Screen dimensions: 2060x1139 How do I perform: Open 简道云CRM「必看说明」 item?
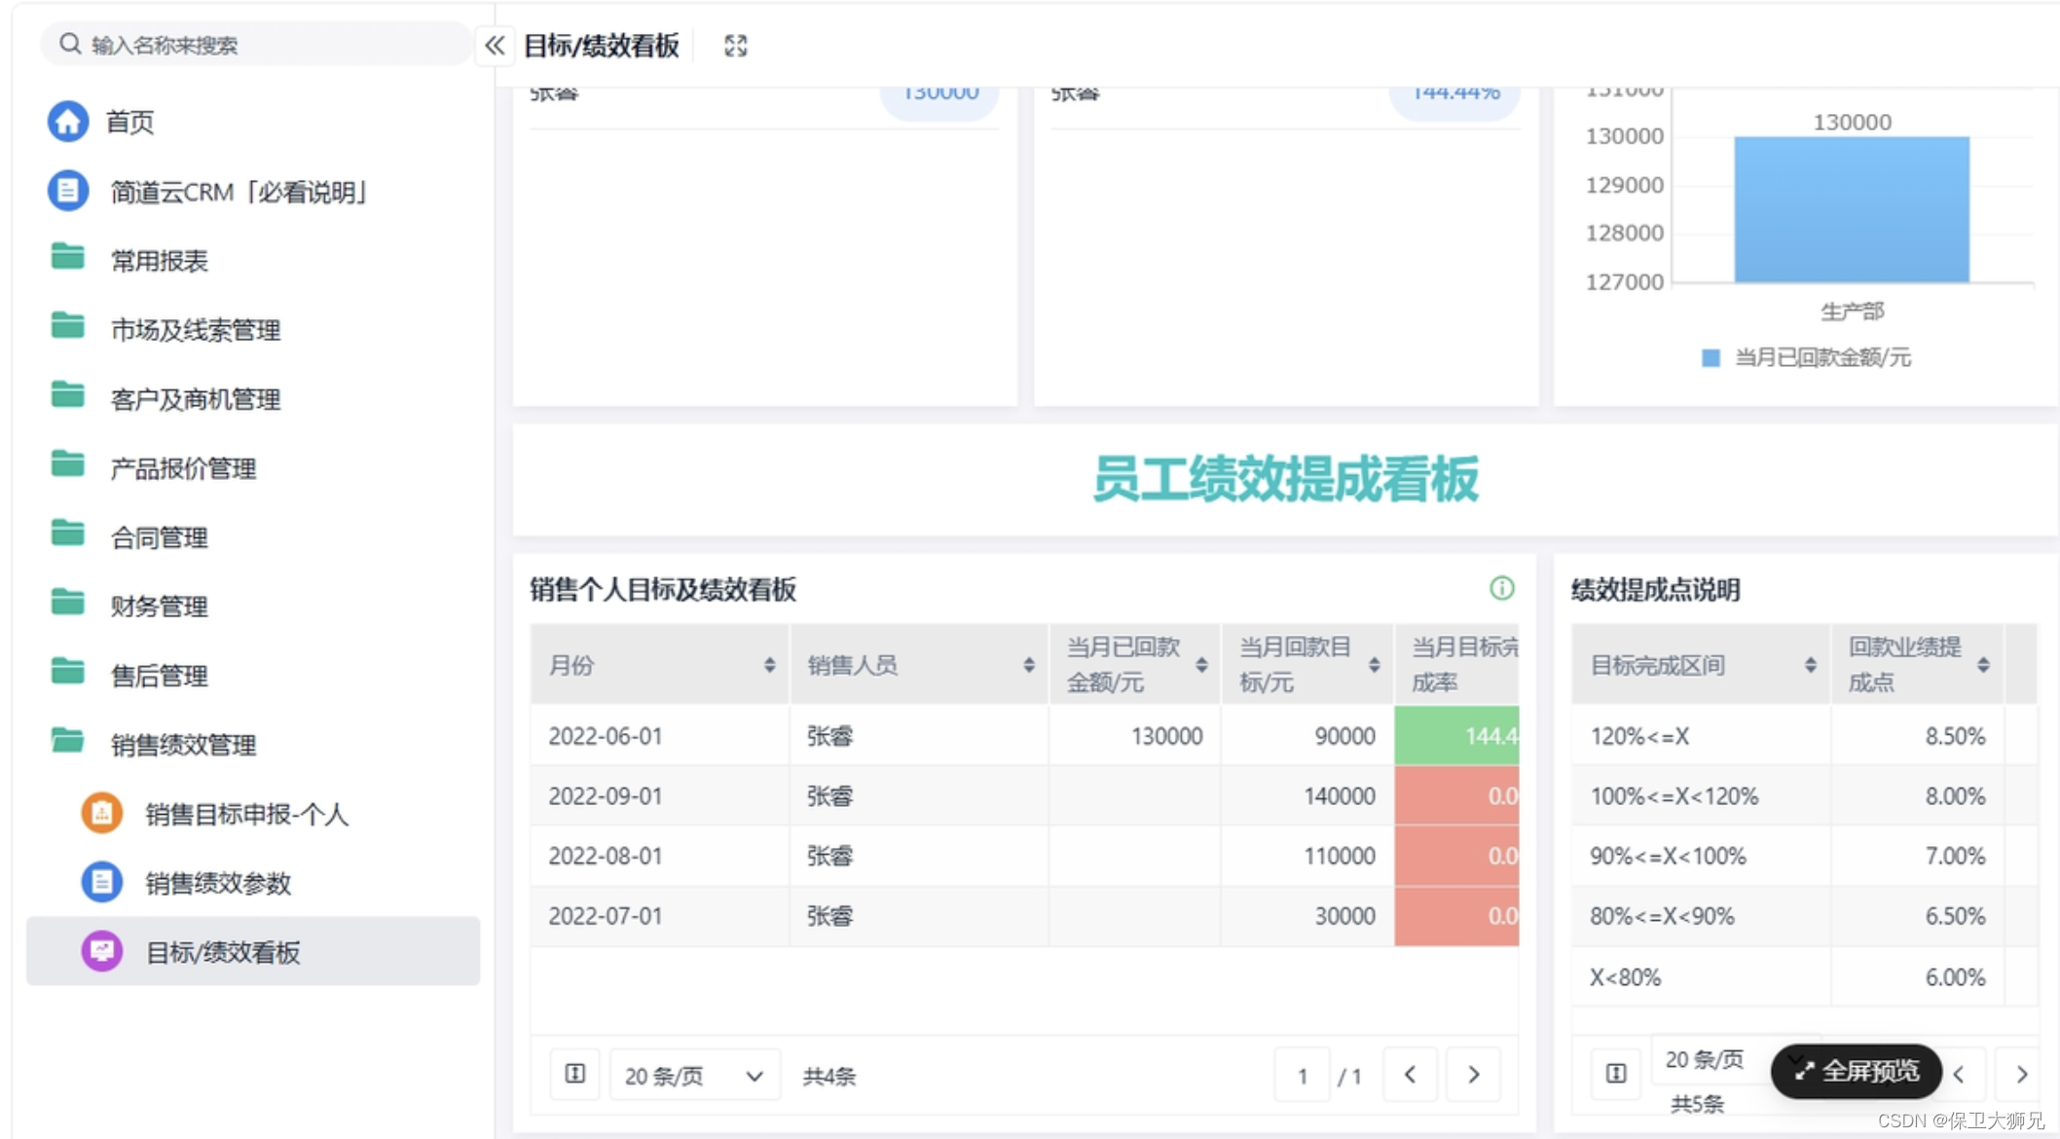[238, 192]
